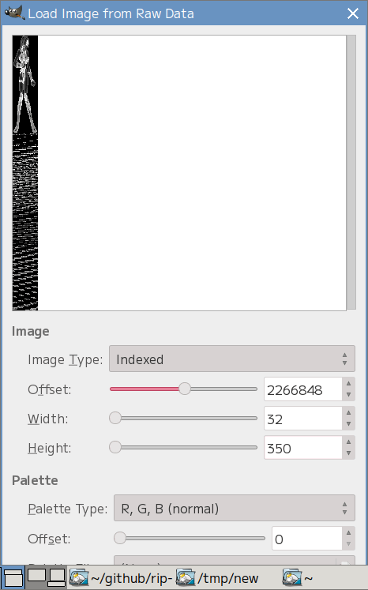Increase the image Offset value with up arrow
This screenshot has height=590, width=368.
tap(348, 383)
